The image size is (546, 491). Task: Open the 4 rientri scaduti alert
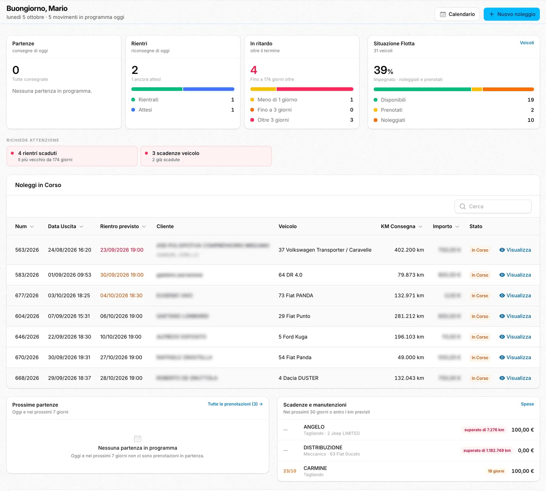point(72,156)
